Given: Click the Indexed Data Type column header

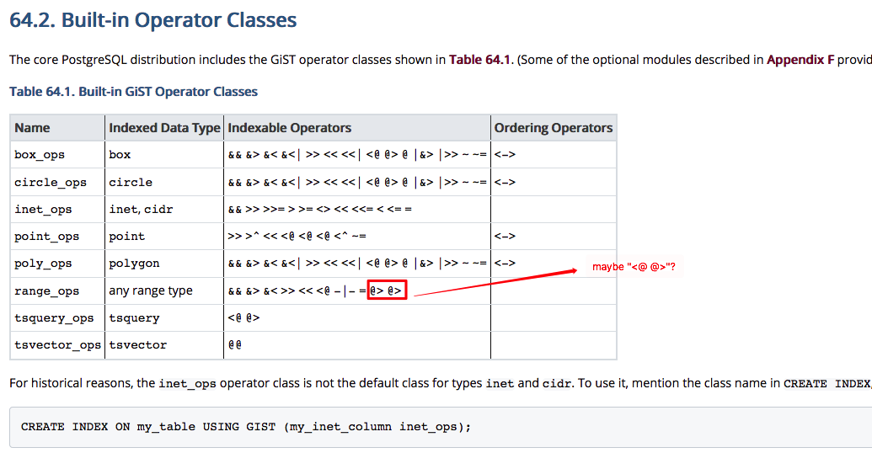Looking at the screenshot, I should pos(164,128).
